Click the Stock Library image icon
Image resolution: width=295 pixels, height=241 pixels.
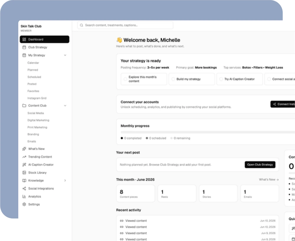(x=24, y=172)
